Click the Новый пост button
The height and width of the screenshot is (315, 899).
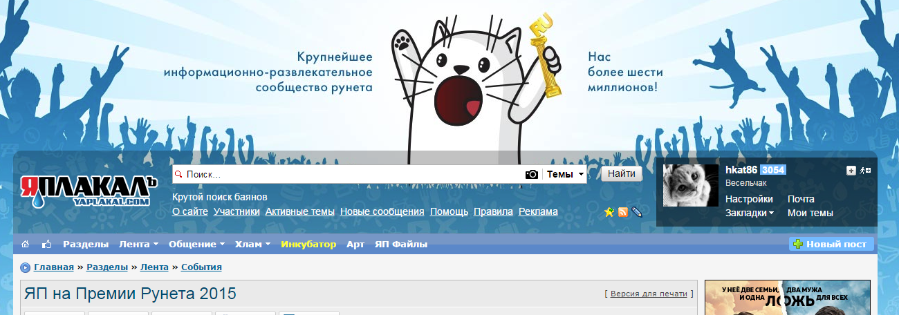832,244
